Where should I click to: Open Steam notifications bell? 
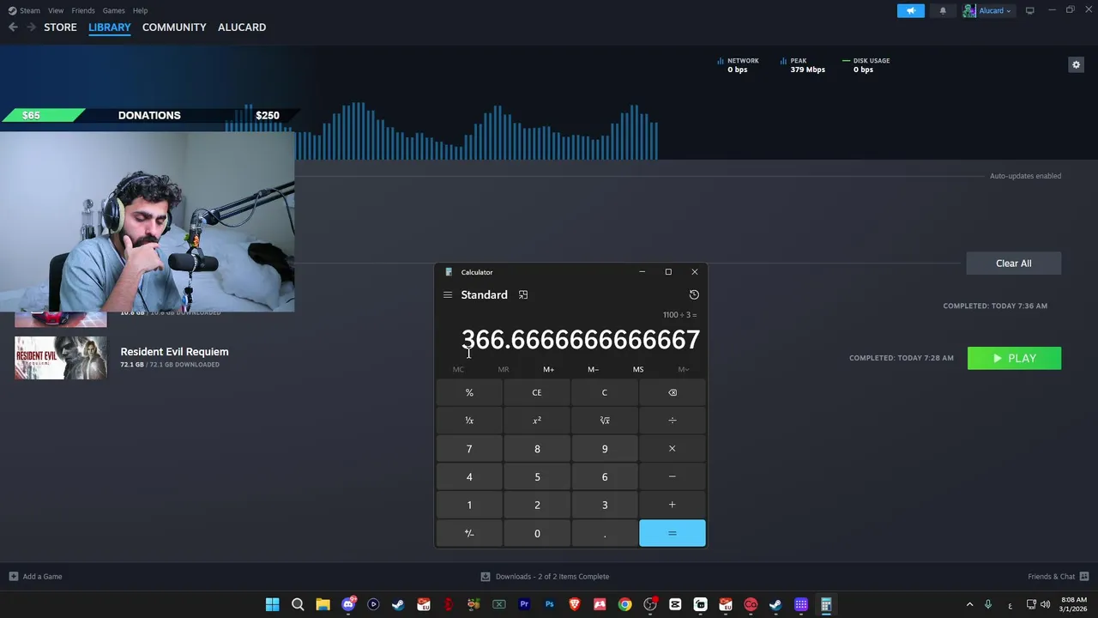pyautogui.click(x=943, y=10)
